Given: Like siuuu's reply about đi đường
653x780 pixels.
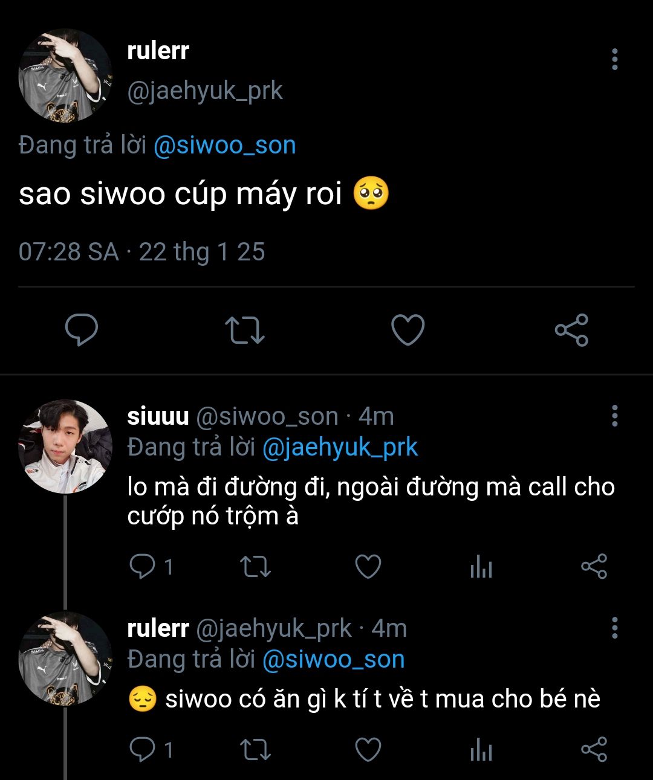Looking at the screenshot, I should pos(368,567).
